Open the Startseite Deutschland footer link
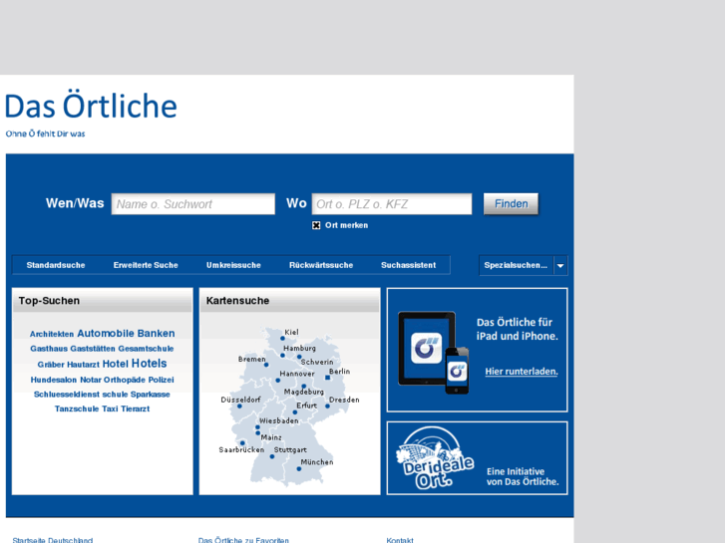The height and width of the screenshot is (543, 725). [53, 540]
